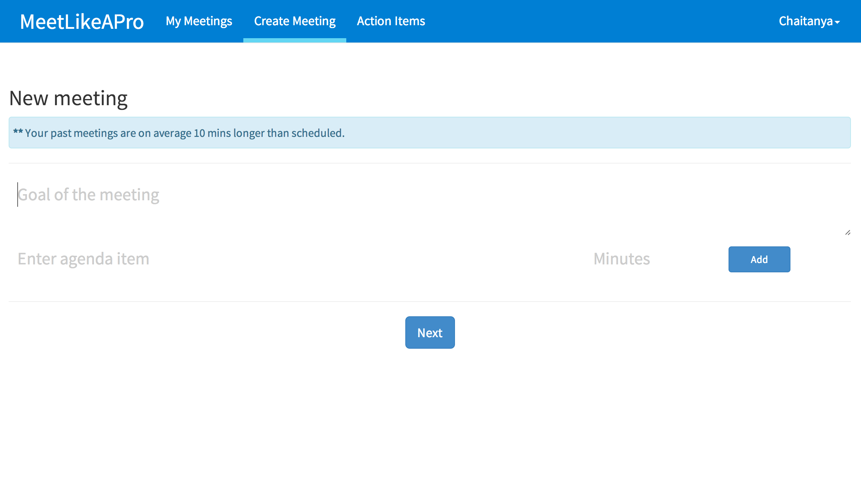
Task: Click the divider line above goal field
Action: click(x=430, y=163)
